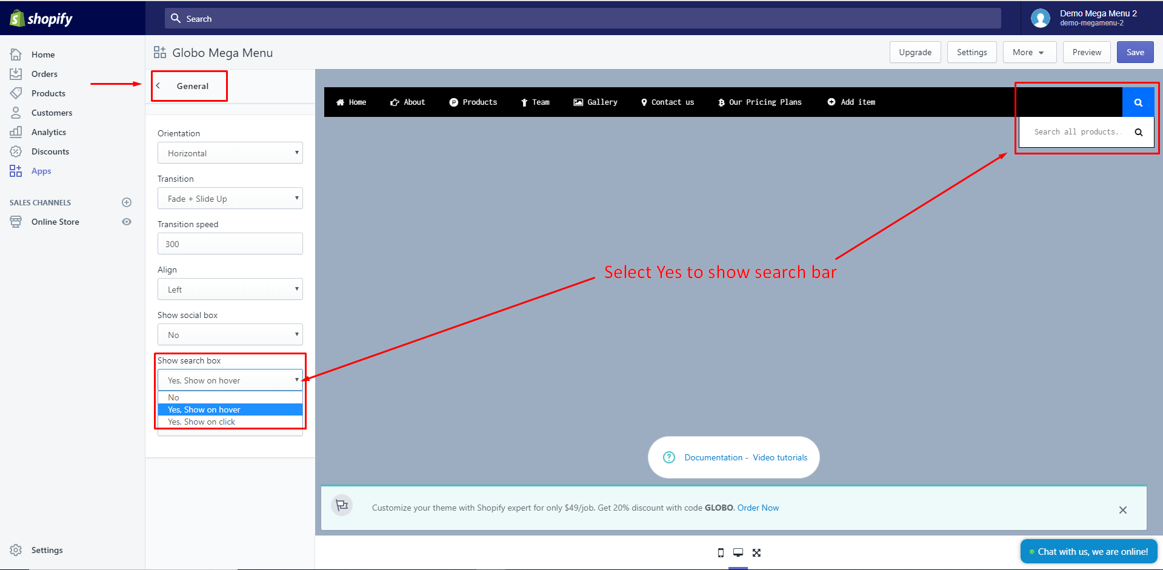Save the mega menu changes
Image resolution: width=1163 pixels, height=570 pixels.
[1135, 52]
